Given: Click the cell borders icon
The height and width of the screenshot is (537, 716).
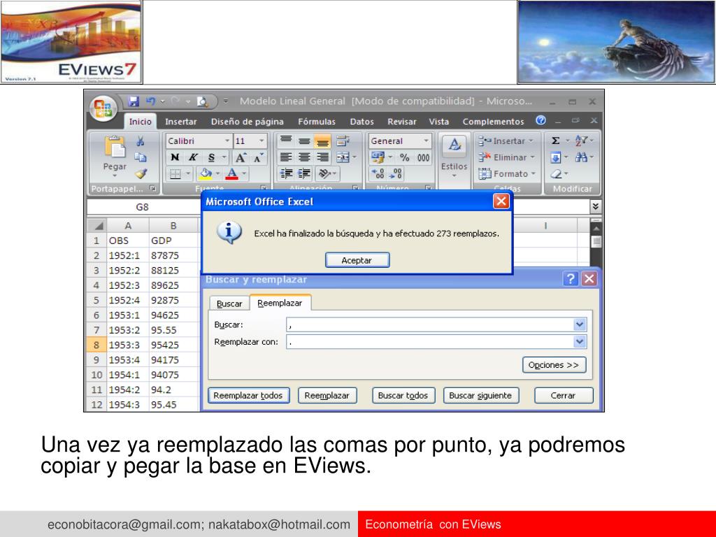Looking at the screenshot, I should click(176, 174).
